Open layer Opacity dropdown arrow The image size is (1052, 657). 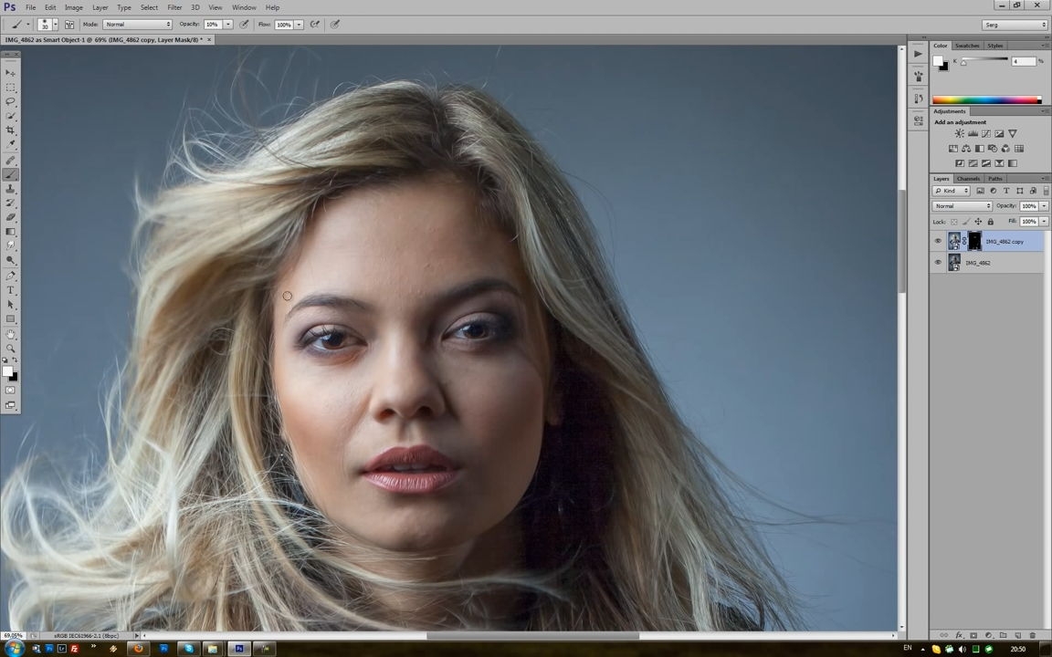tap(1044, 206)
